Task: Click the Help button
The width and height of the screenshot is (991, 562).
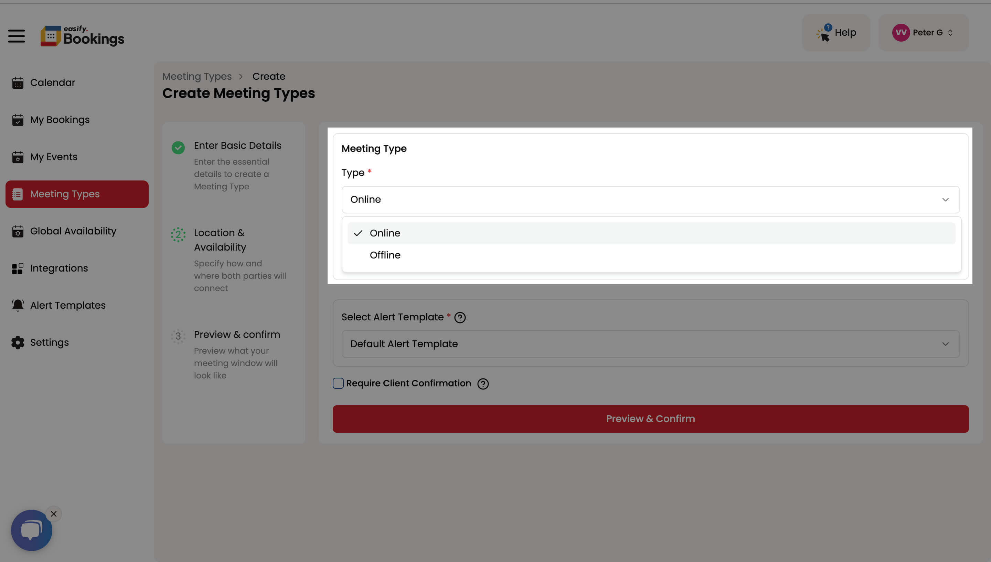Action: pyautogui.click(x=836, y=33)
